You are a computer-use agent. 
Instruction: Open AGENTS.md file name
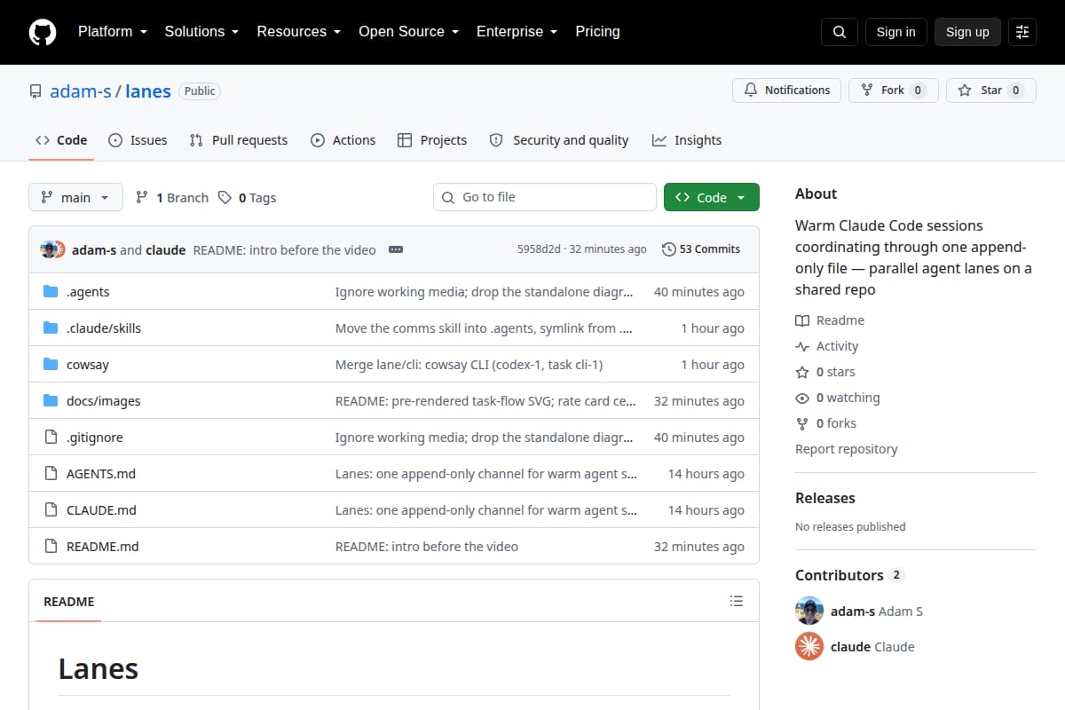click(x=101, y=474)
